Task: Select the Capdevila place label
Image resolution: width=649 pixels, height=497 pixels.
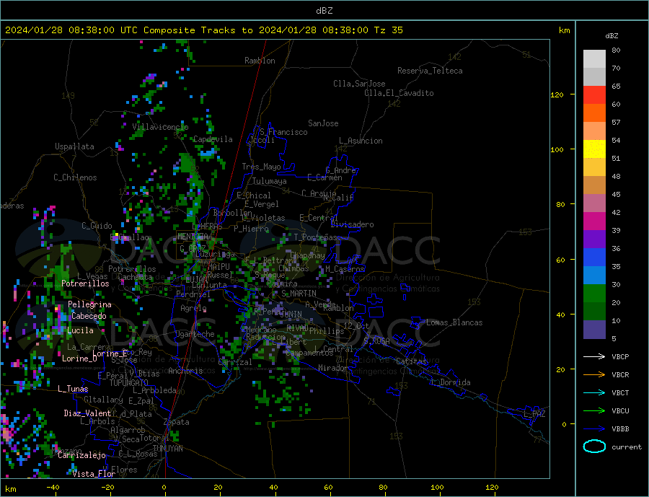Action: coord(213,139)
